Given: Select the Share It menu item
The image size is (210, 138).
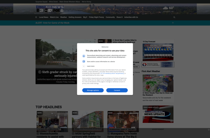Looking at the screenshot, I should [119, 17].
